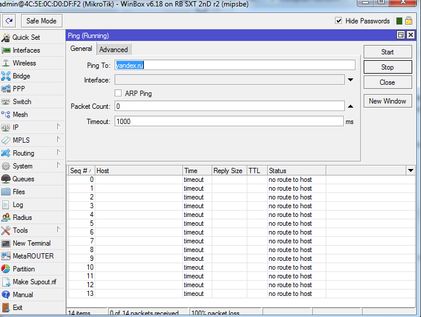This screenshot has width=421, height=317.
Task: Open Switch icon in sidebar
Action: [6, 102]
